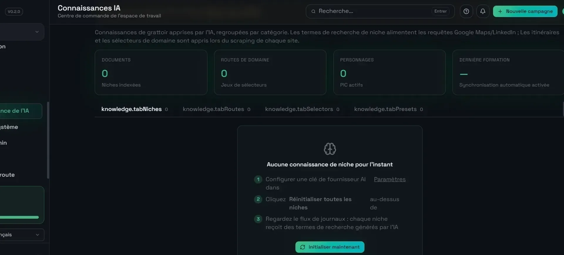The height and width of the screenshot is (255, 564).
Task: Click the green progress bar in sidebar card
Action: point(19,217)
